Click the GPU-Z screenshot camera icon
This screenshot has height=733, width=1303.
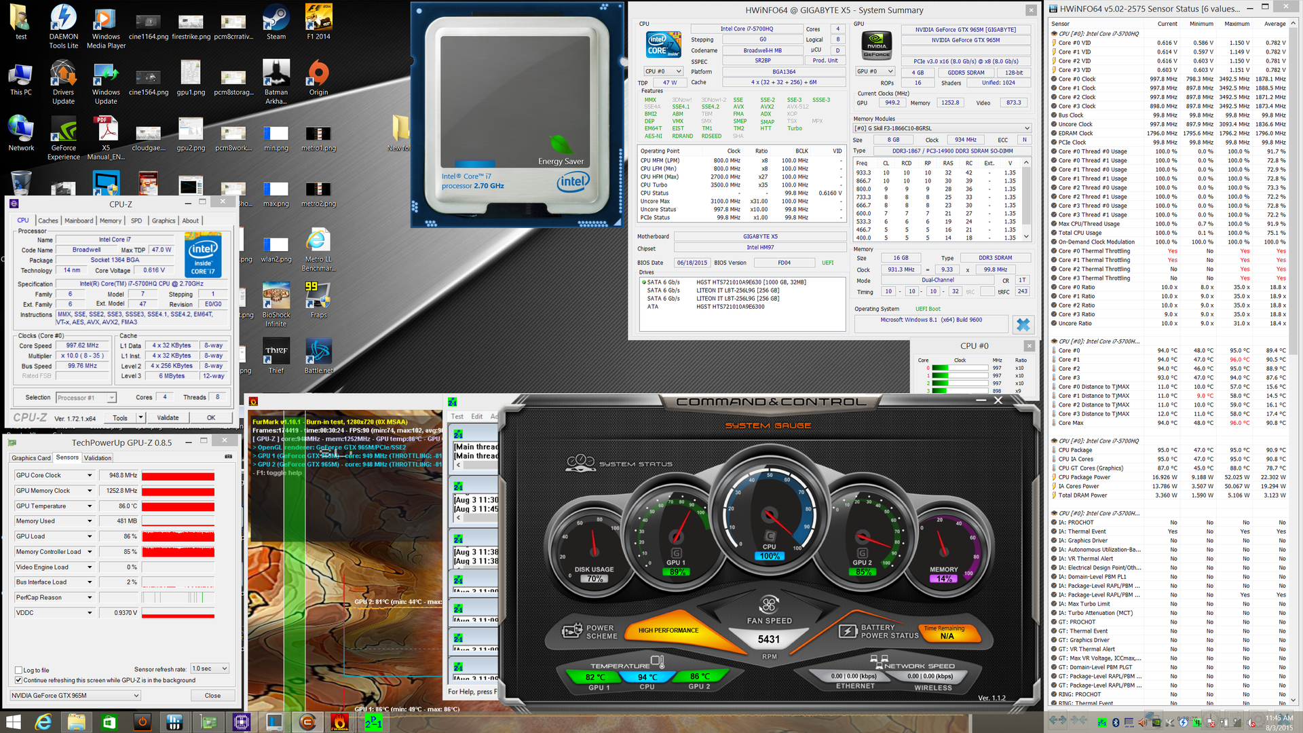click(x=228, y=457)
